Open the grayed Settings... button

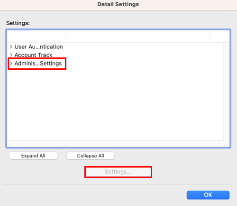click(x=118, y=172)
